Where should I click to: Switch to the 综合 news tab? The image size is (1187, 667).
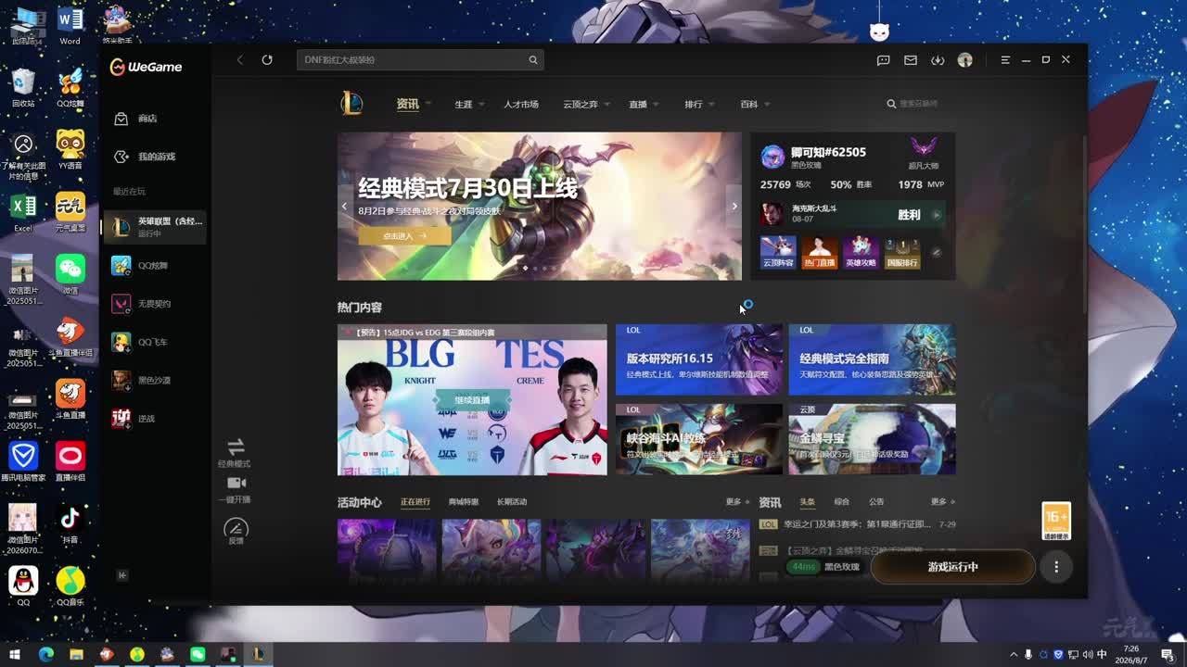842,502
